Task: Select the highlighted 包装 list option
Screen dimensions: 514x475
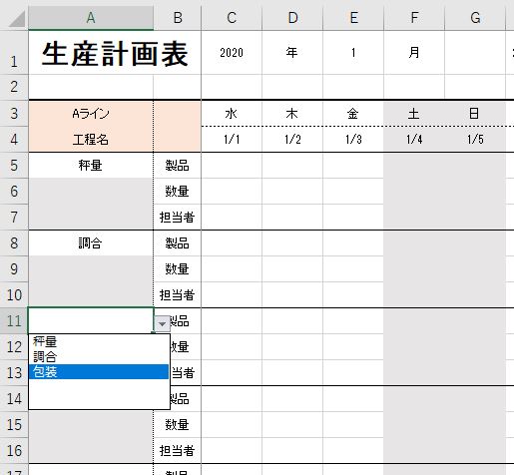Action: coord(99,371)
